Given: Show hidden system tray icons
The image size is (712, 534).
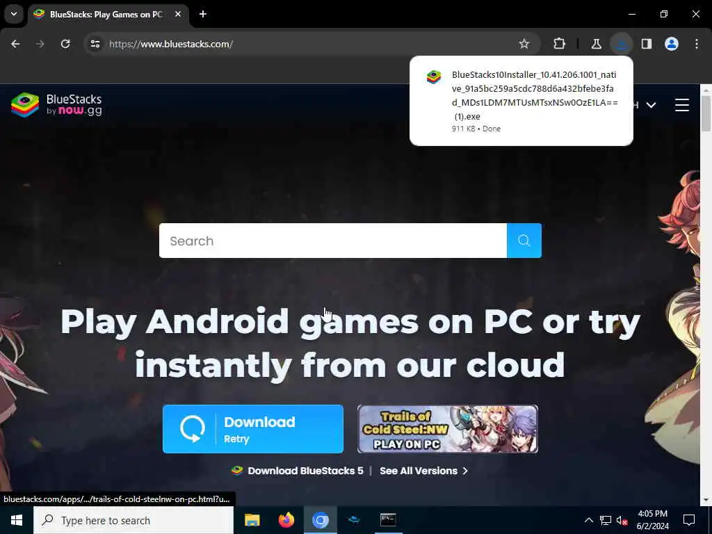Looking at the screenshot, I should (x=588, y=520).
